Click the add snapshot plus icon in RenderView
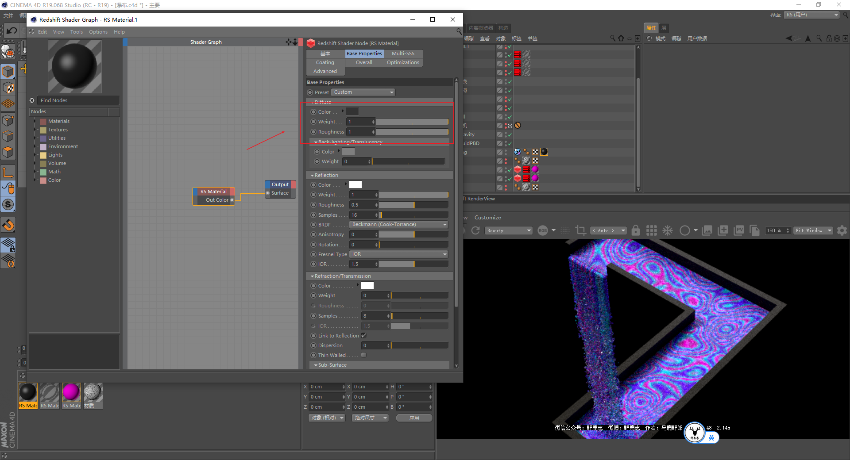Screen dimensions: 850x460 point(723,230)
